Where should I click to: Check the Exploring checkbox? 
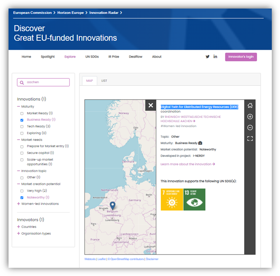point(22,133)
